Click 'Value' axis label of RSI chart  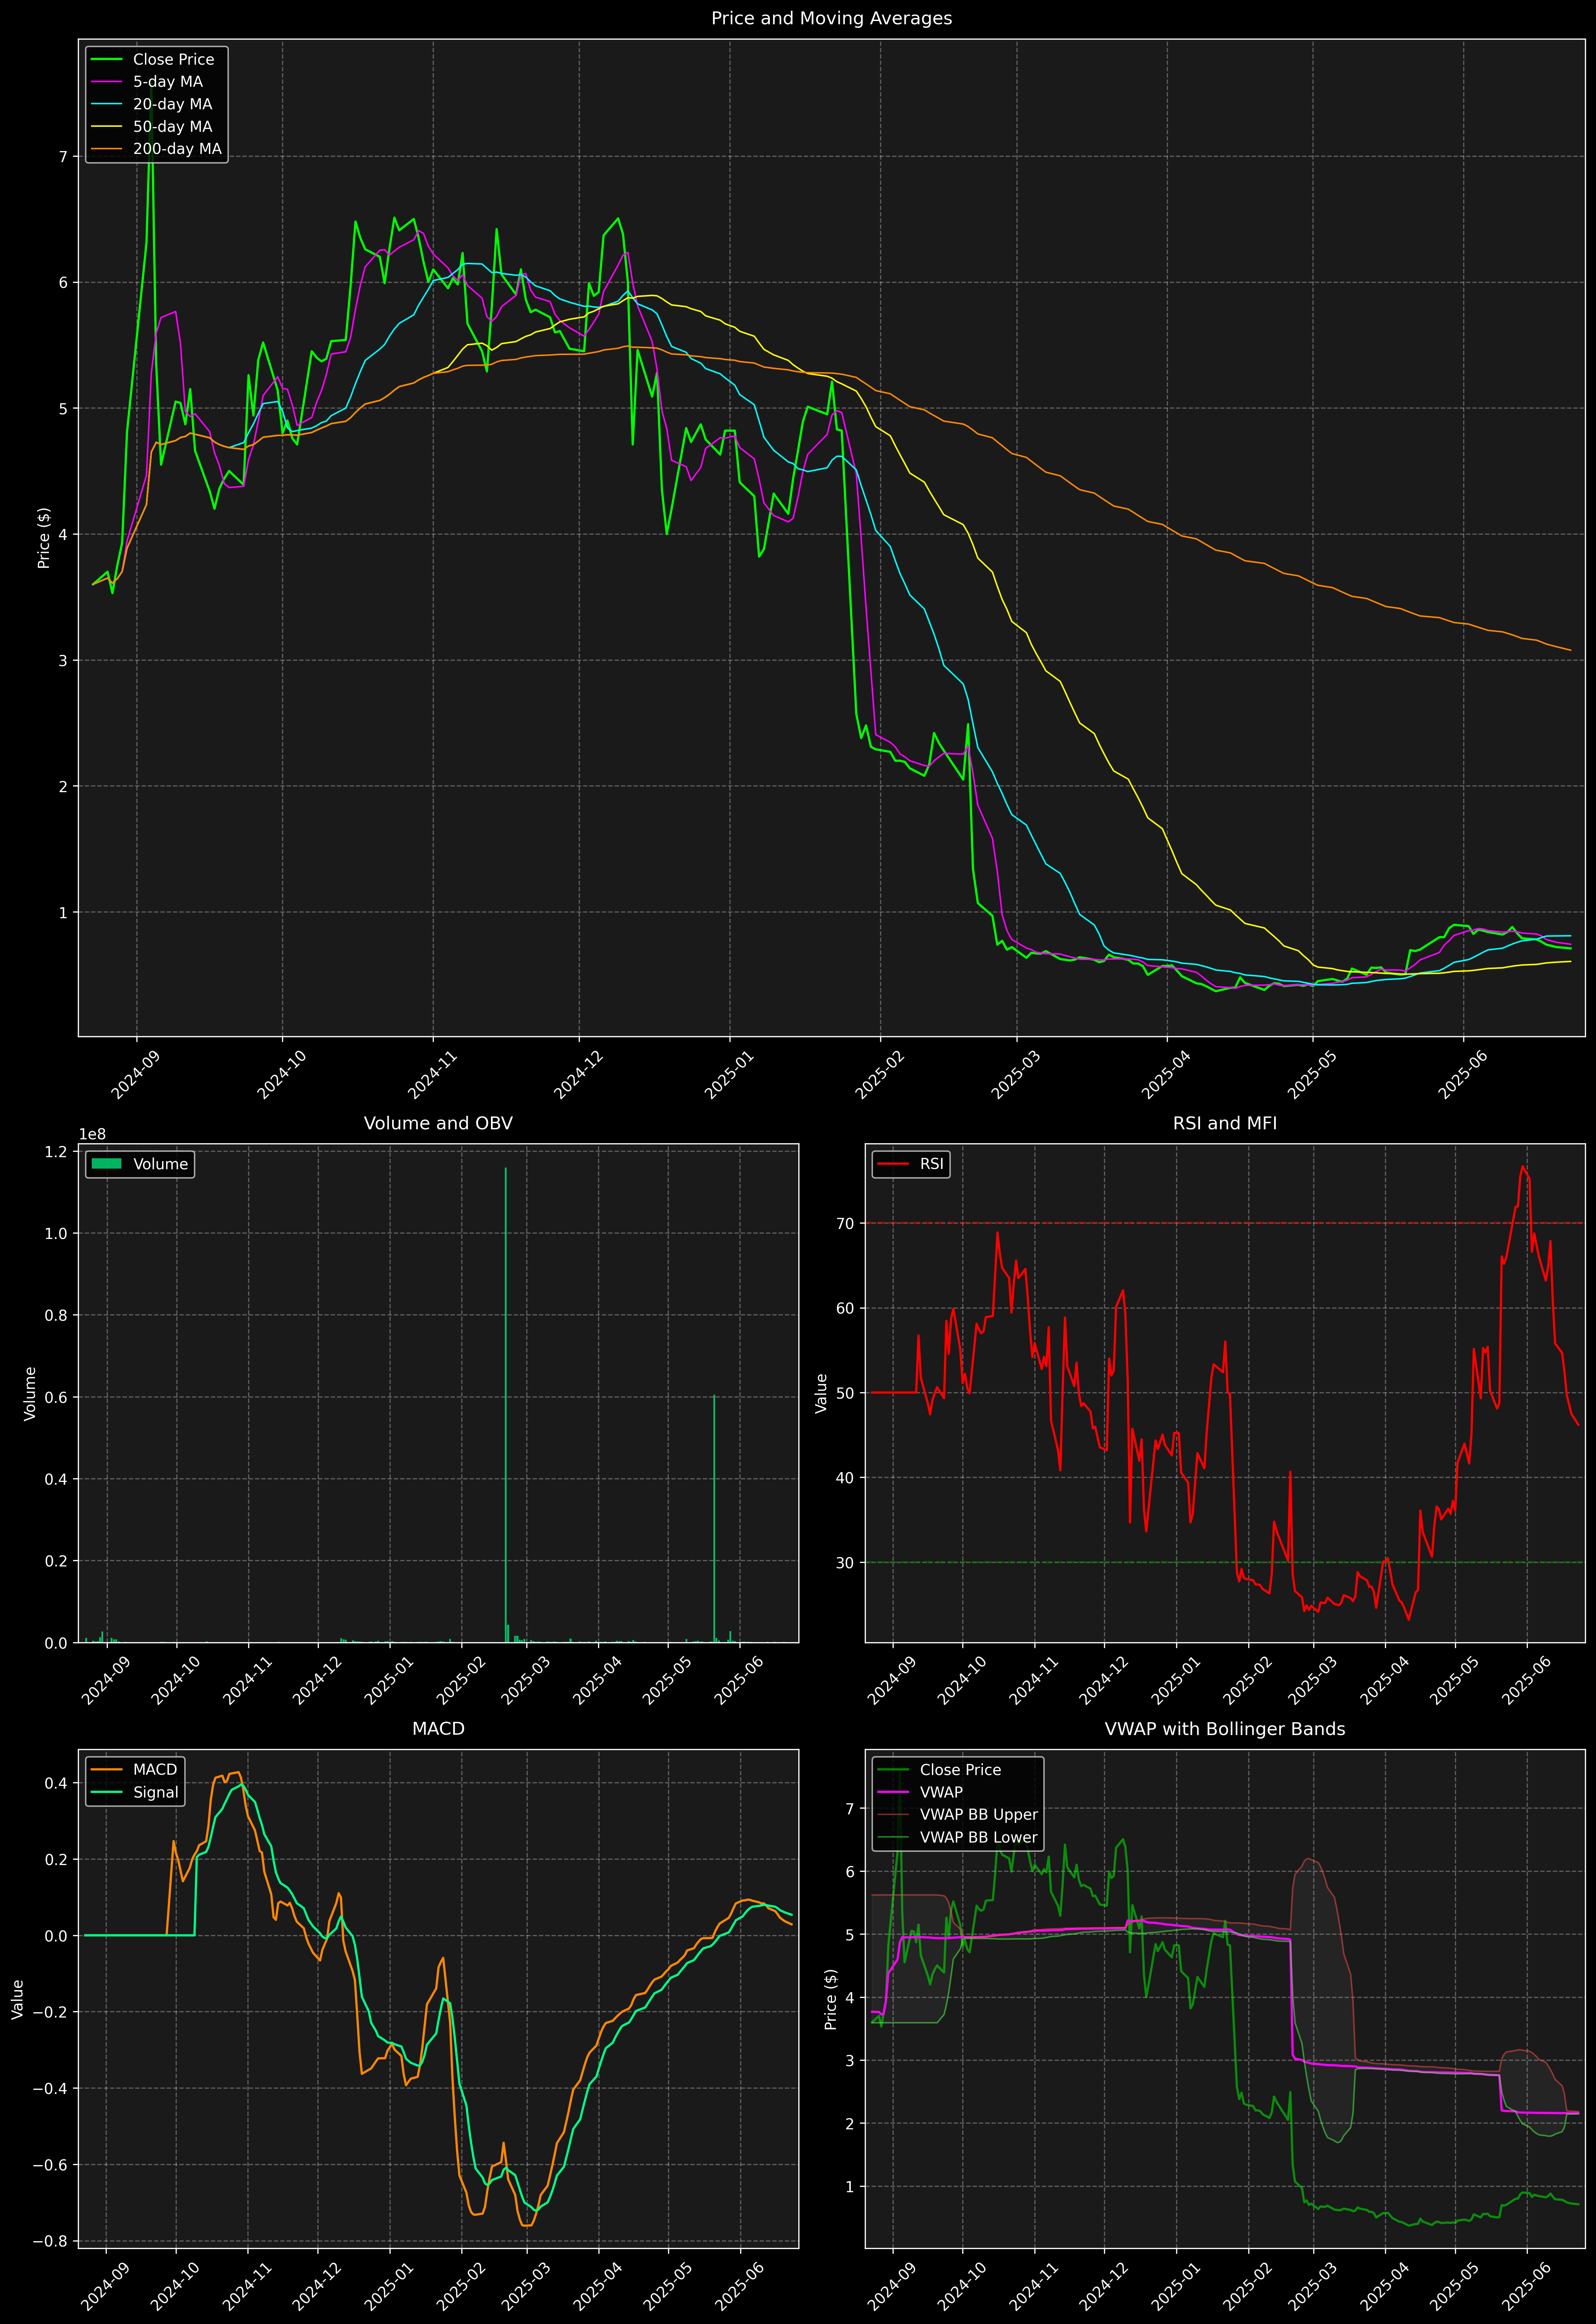[x=821, y=1393]
